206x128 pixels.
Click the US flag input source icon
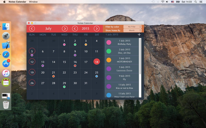pos(173,2)
